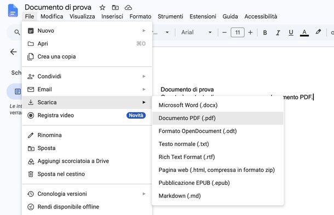334x215 pixels.
Task: Click the search magnifier icon in toolbar
Action: coord(17,32)
